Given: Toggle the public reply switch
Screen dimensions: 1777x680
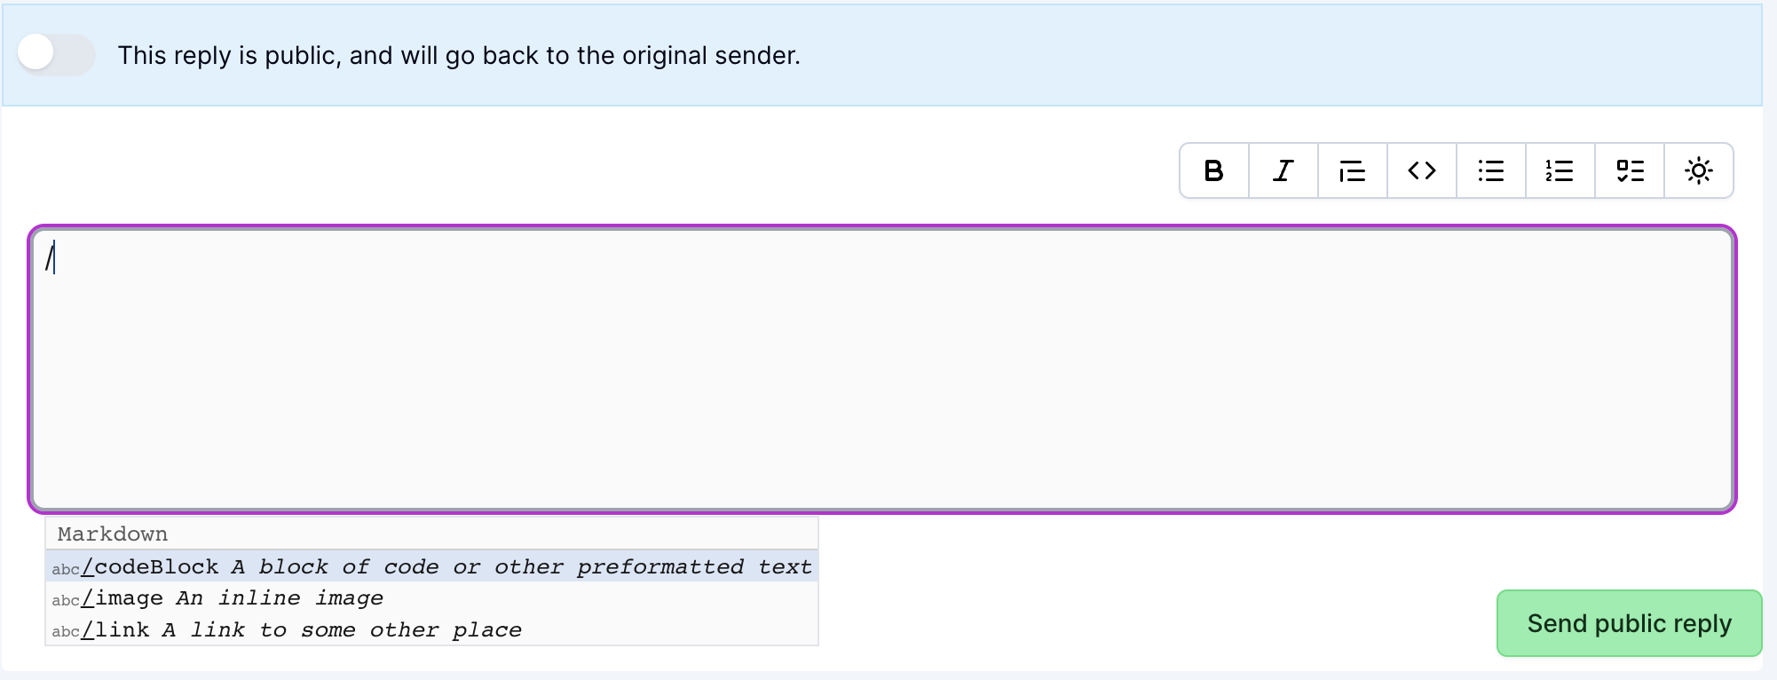Looking at the screenshot, I should coord(56,55).
